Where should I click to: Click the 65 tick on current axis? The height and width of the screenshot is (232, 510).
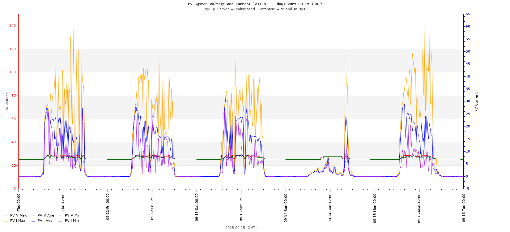click(x=468, y=14)
